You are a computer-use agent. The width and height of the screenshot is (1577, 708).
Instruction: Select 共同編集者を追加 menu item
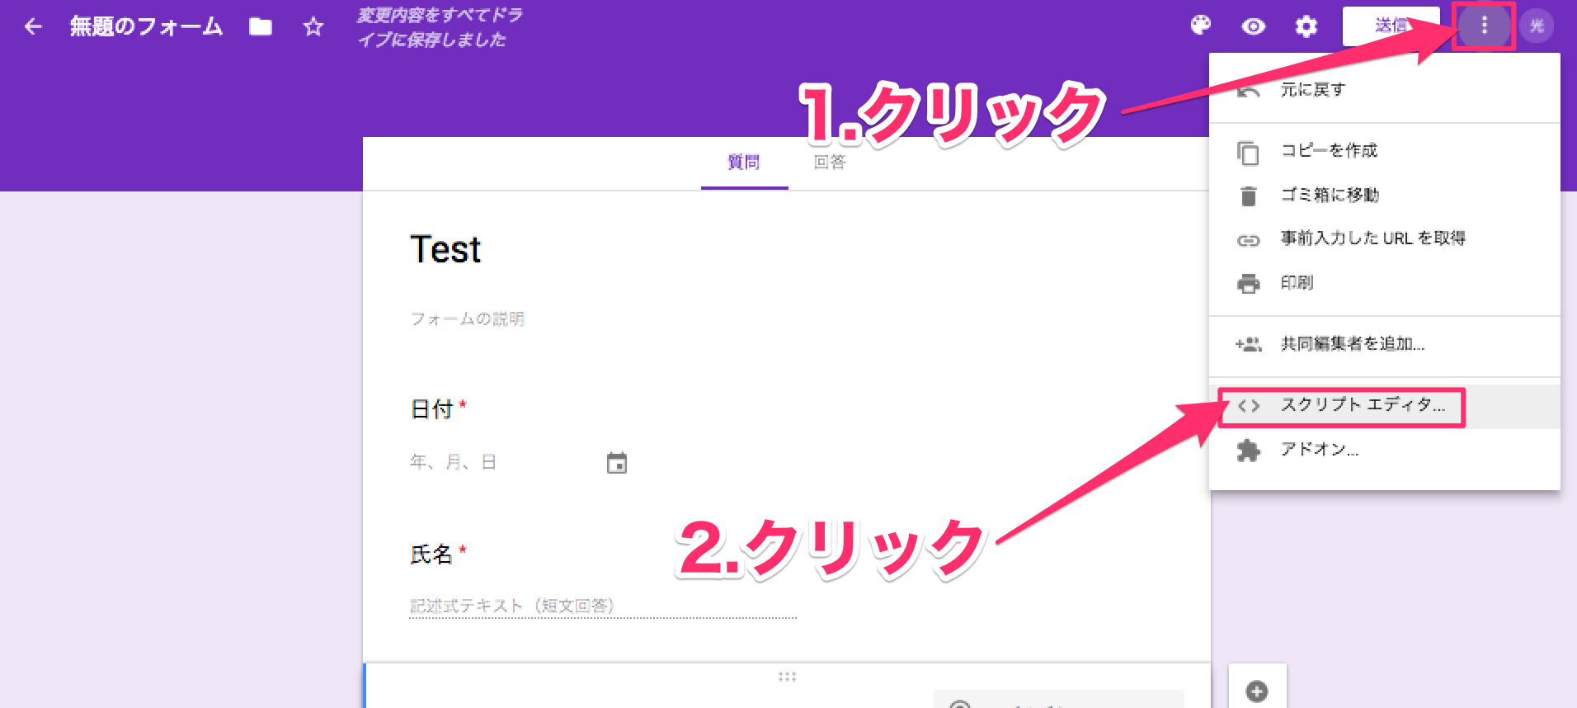point(1384,344)
